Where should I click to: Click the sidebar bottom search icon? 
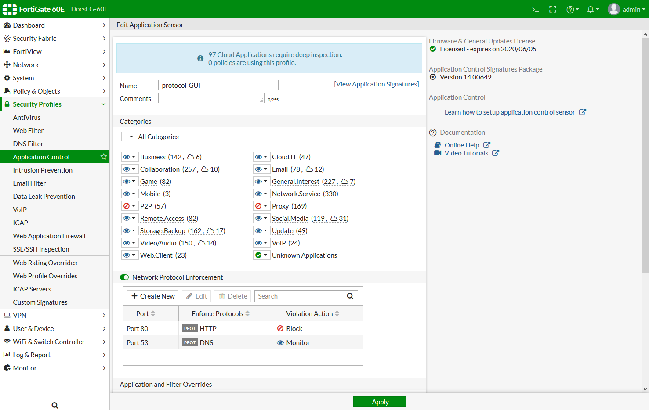(55, 405)
